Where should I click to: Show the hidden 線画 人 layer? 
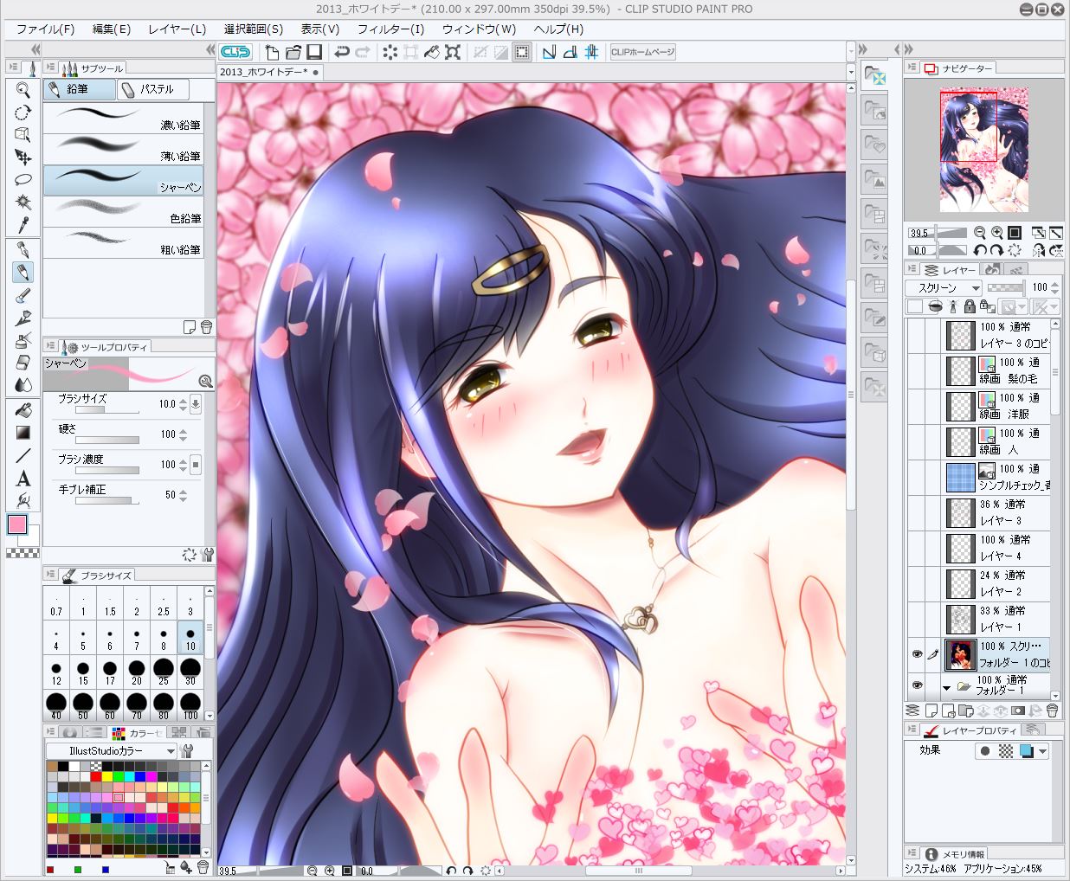pos(917,441)
